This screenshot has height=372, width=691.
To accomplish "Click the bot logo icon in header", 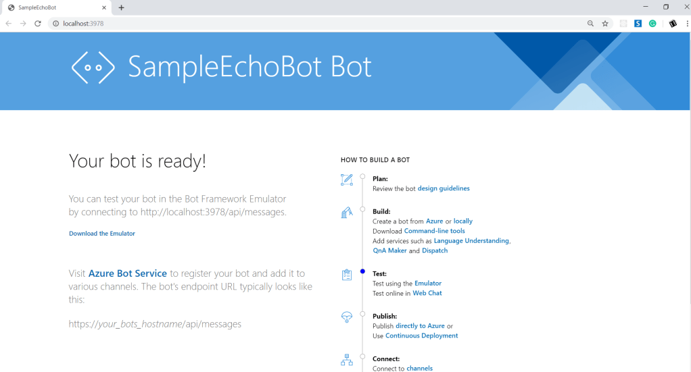I will 93,67.
